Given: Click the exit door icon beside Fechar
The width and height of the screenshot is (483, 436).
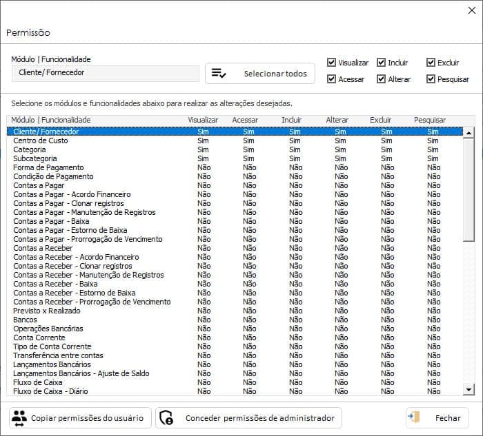Looking at the screenshot, I should tap(414, 417).
